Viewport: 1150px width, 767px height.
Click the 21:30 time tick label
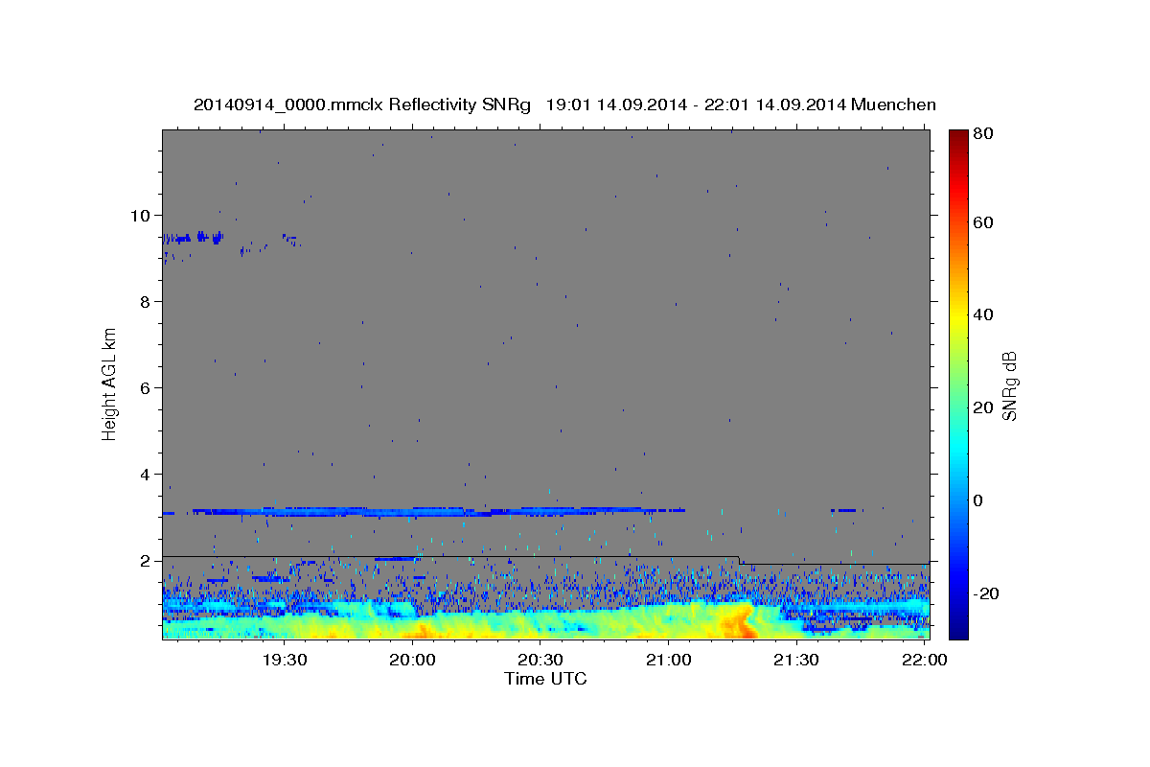(x=796, y=660)
